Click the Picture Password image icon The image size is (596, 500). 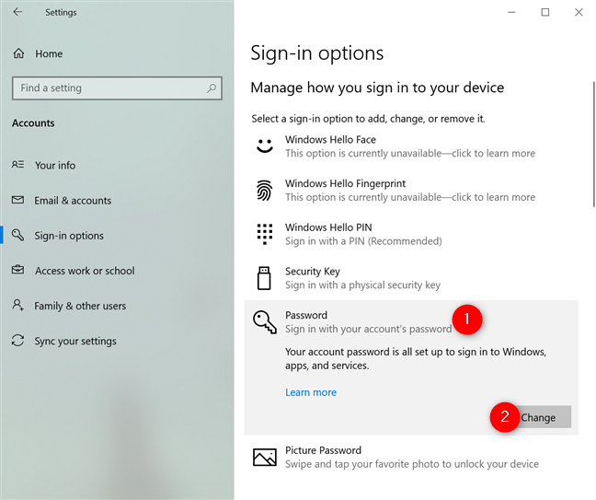coord(265,457)
